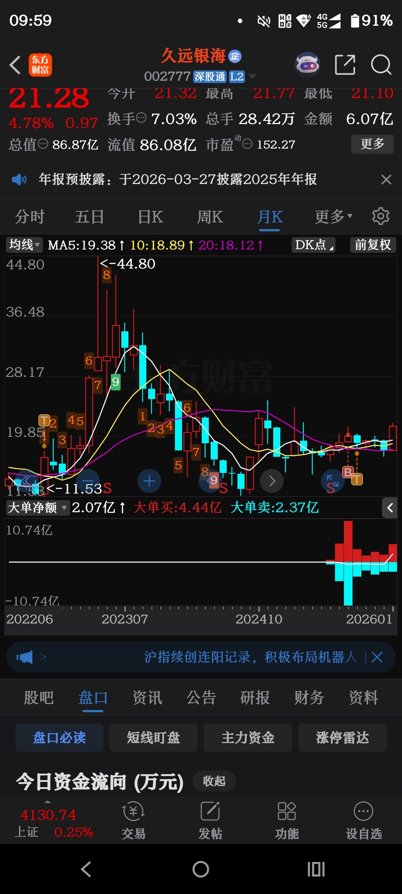The width and height of the screenshot is (402, 894).
Task: Open 交易 trade icon
Action: point(134,821)
